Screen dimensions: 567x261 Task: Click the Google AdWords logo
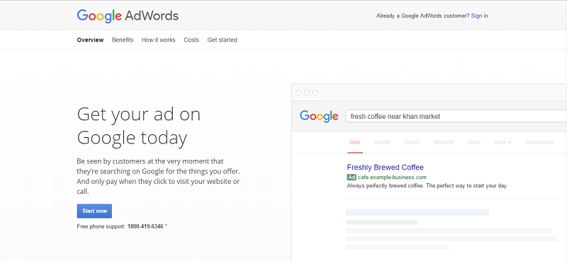point(128,16)
